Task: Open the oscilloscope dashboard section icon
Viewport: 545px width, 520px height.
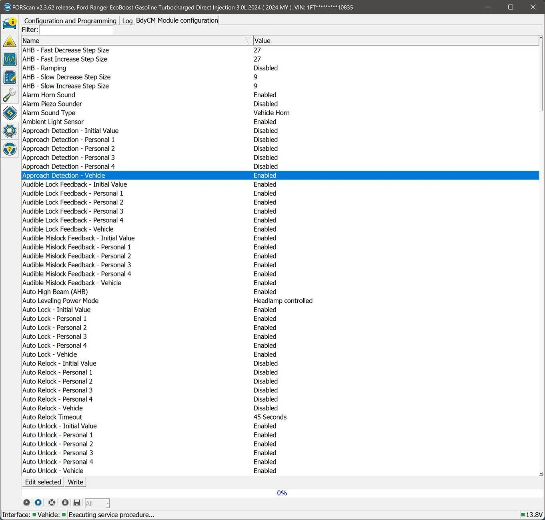Action: click(10, 59)
